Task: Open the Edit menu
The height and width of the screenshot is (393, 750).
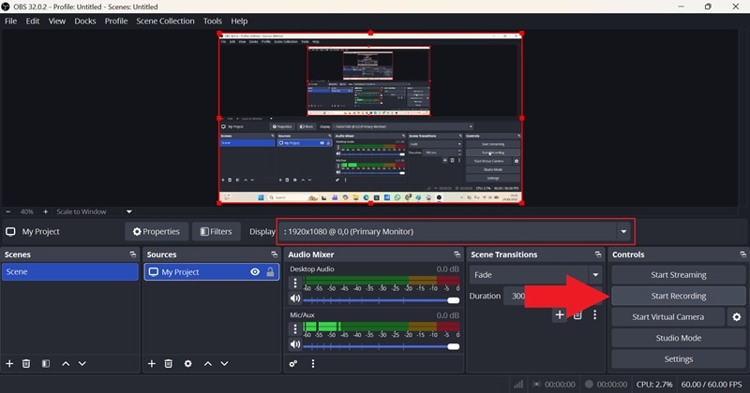Action: (x=33, y=21)
